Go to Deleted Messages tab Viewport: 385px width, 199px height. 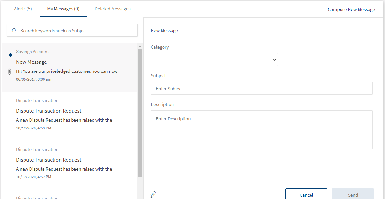click(x=113, y=9)
